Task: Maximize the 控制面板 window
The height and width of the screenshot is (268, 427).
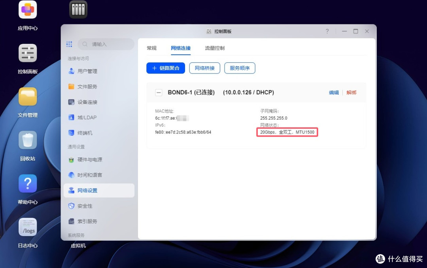Action: tap(356, 31)
